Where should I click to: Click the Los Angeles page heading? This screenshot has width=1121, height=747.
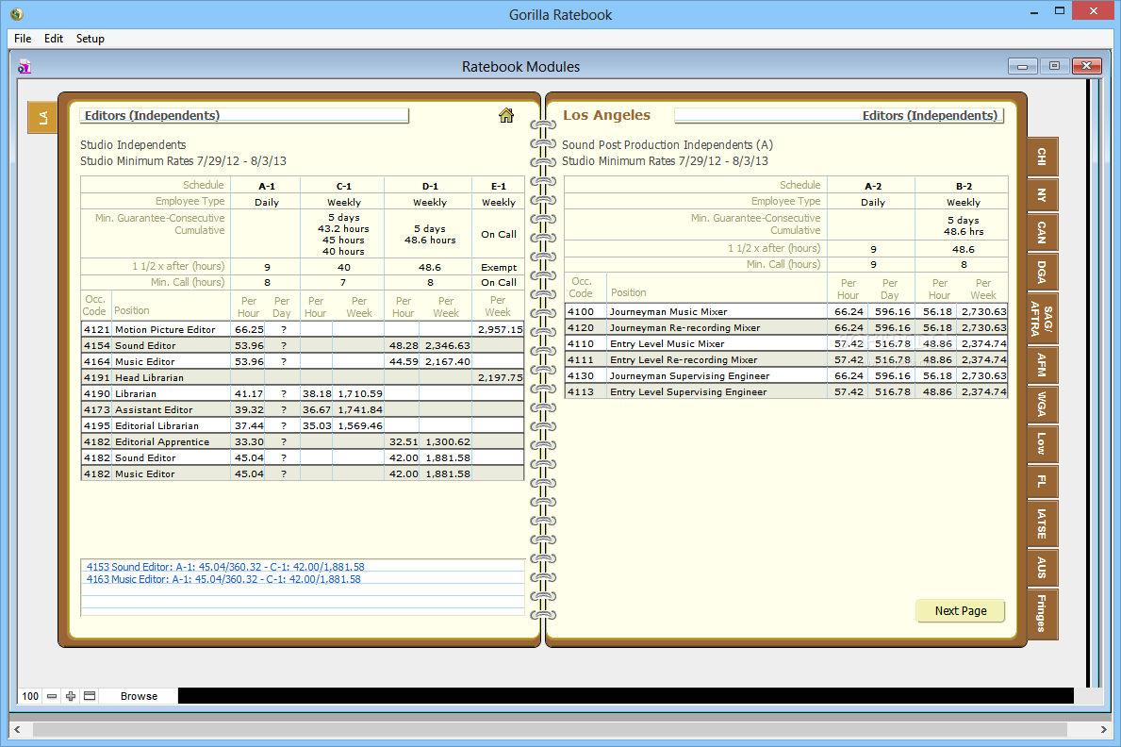pyautogui.click(x=606, y=115)
